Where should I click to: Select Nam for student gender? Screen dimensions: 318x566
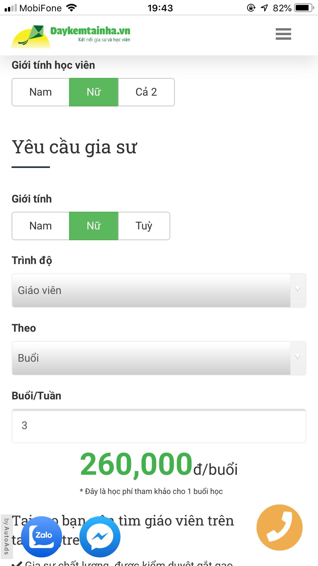tap(41, 92)
